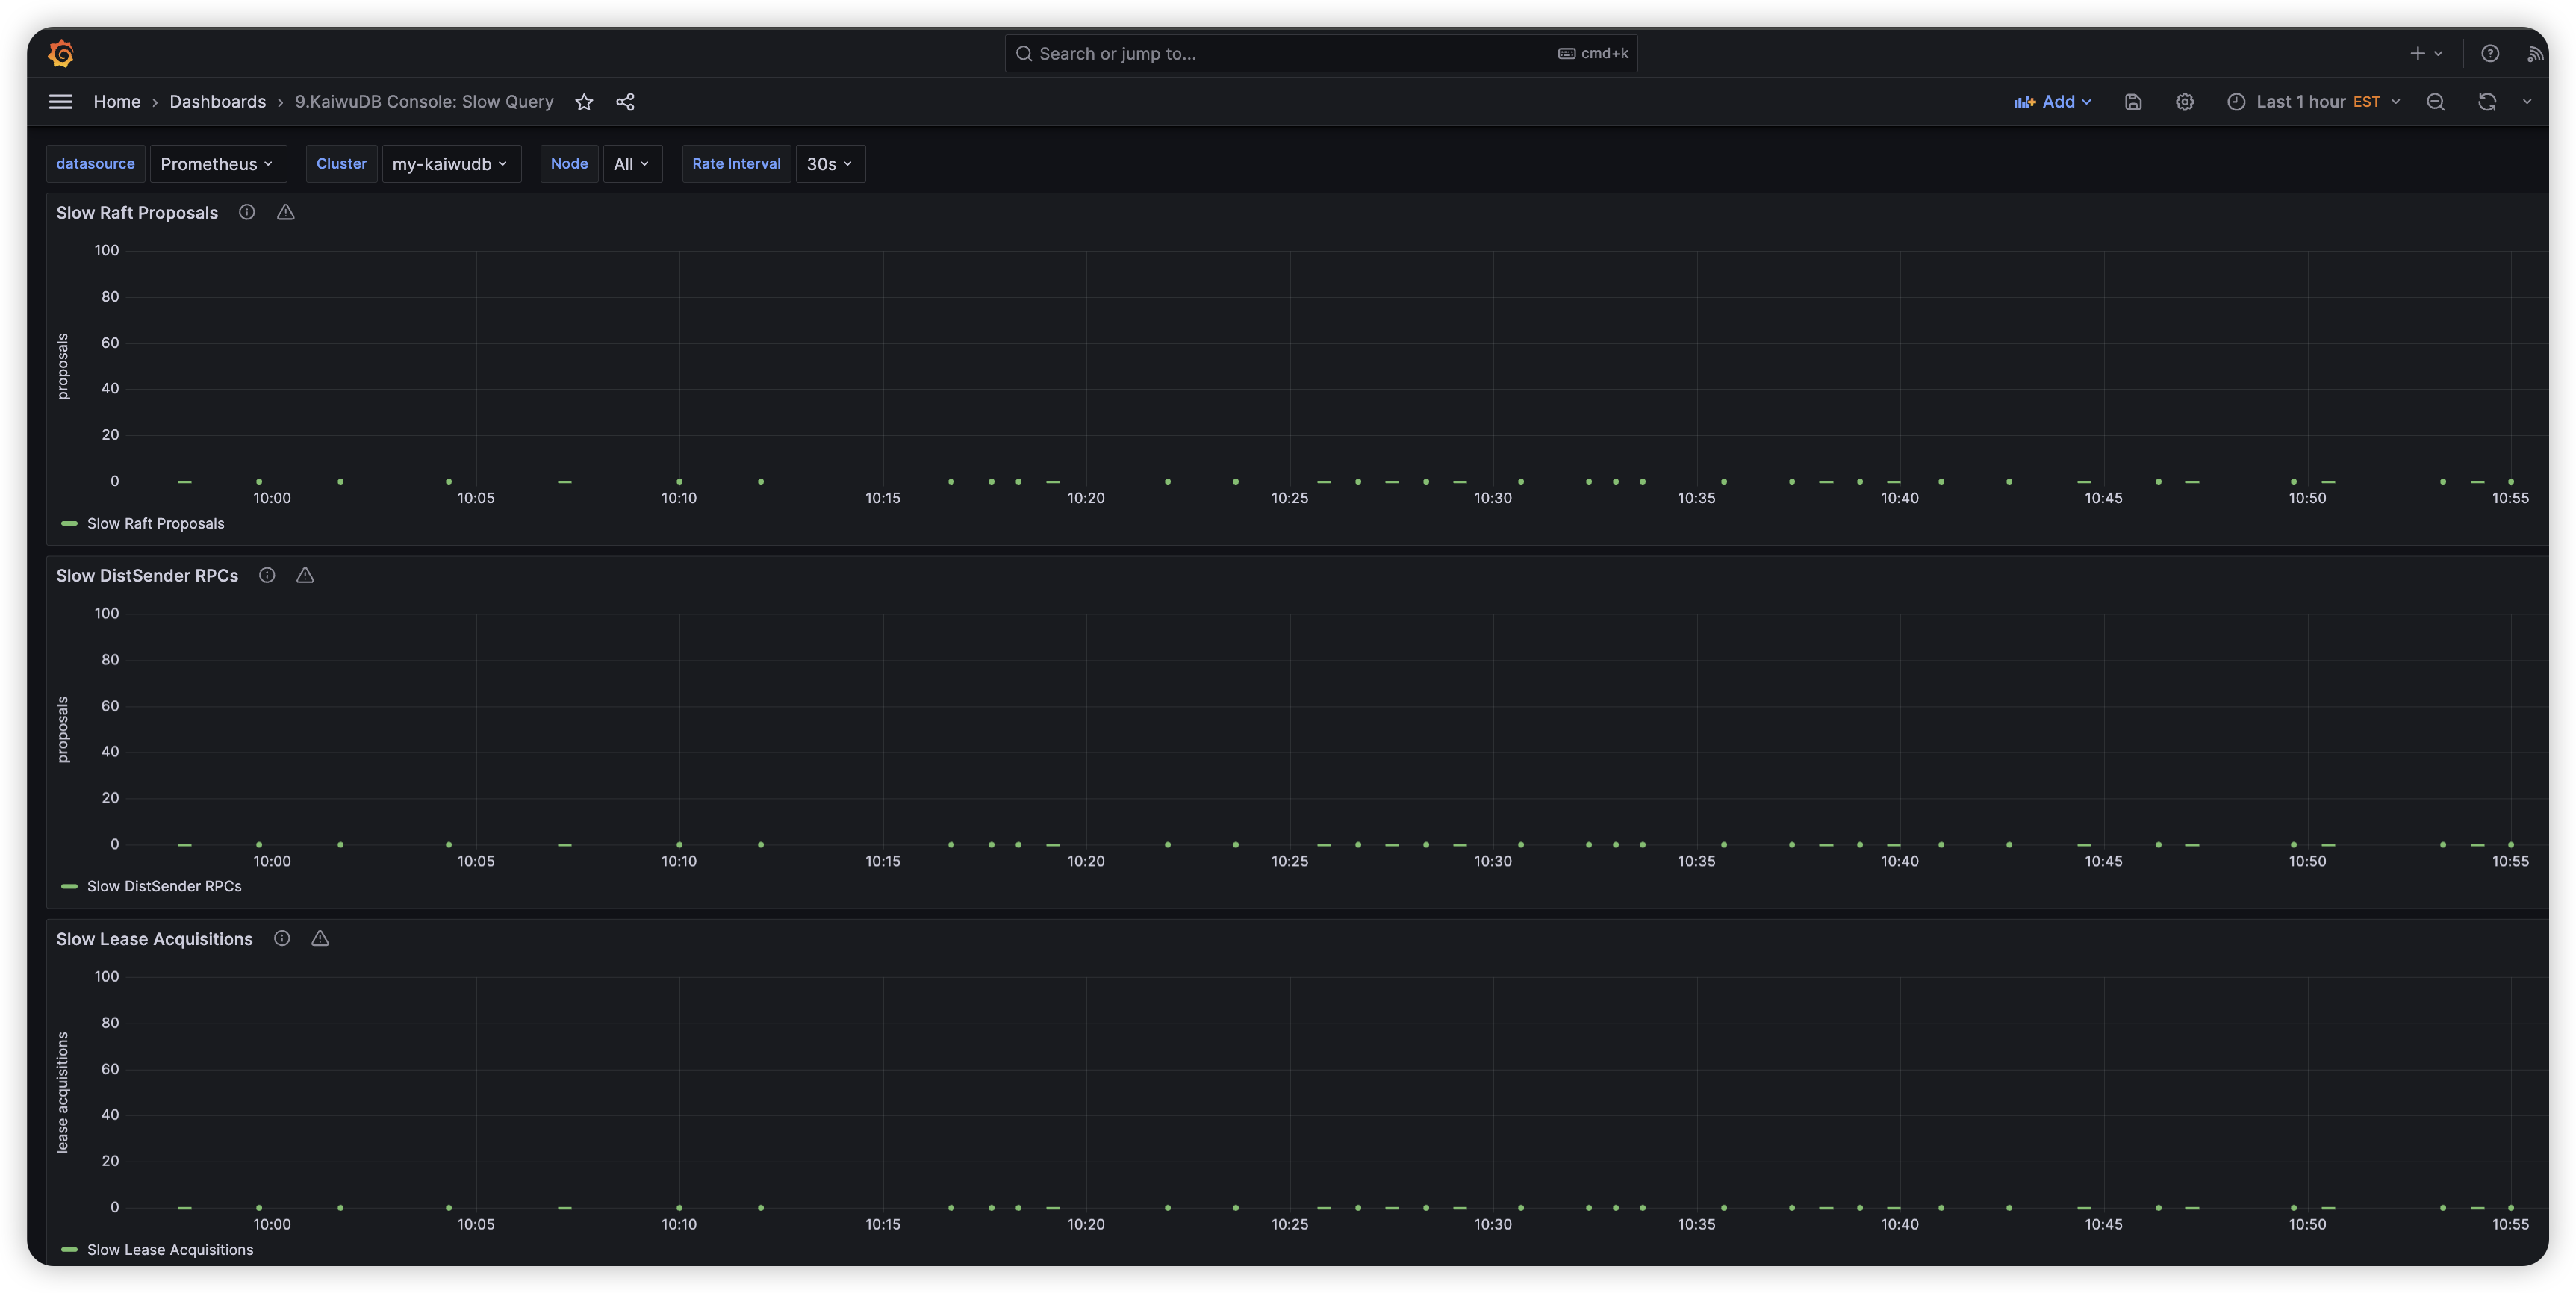Open dashboard settings gear
Screen dimensions: 2576x1293
point(2185,102)
